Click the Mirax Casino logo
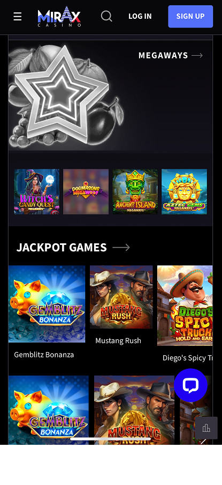Viewport: 222px width, 485px height. coord(59,17)
